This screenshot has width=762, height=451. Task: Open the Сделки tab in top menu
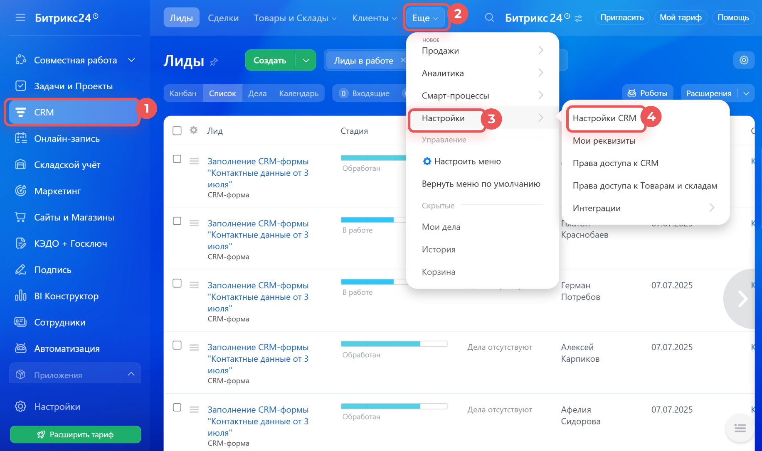pos(223,18)
